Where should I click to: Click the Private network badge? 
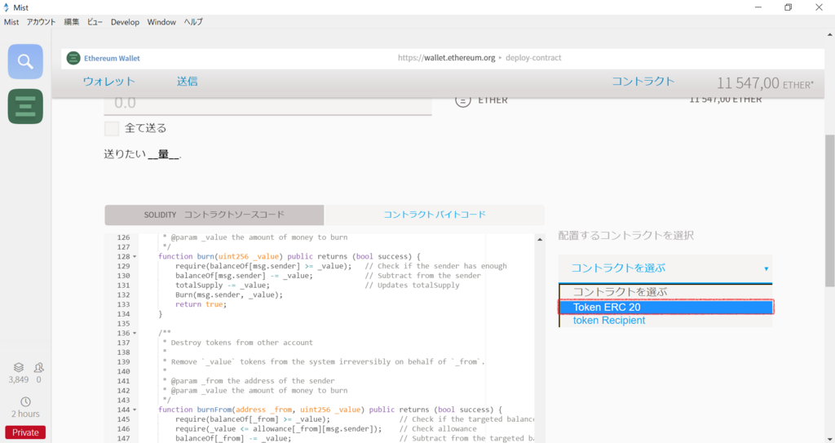(x=25, y=432)
